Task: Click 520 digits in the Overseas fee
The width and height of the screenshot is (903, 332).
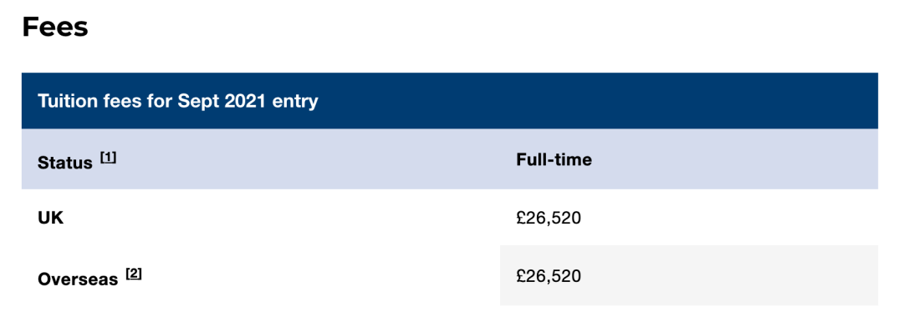Action: click(x=567, y=276)
